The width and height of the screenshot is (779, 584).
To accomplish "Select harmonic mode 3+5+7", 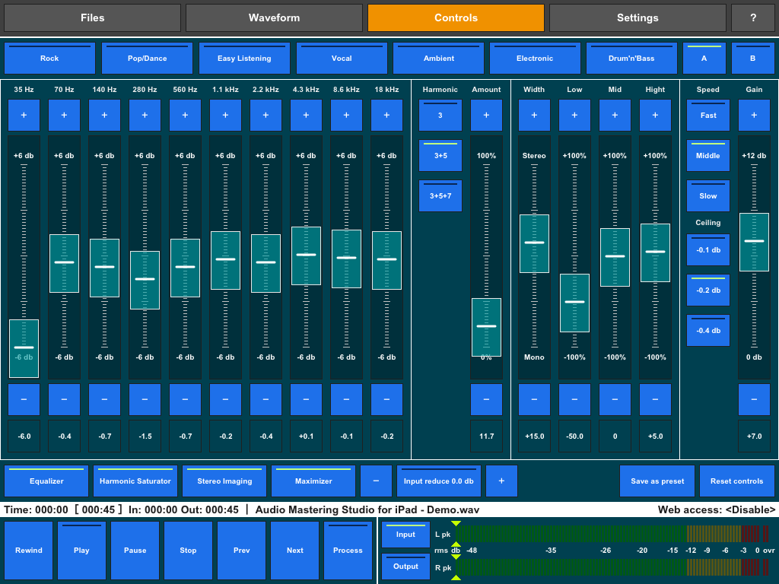I will [440, 195].
